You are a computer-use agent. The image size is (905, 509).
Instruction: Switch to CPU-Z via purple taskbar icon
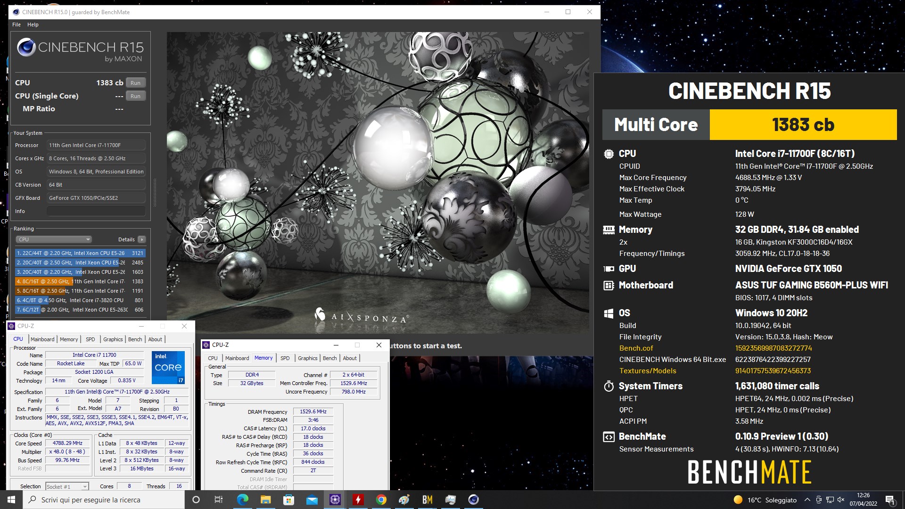pyautogui.click(x=335, y=500)
